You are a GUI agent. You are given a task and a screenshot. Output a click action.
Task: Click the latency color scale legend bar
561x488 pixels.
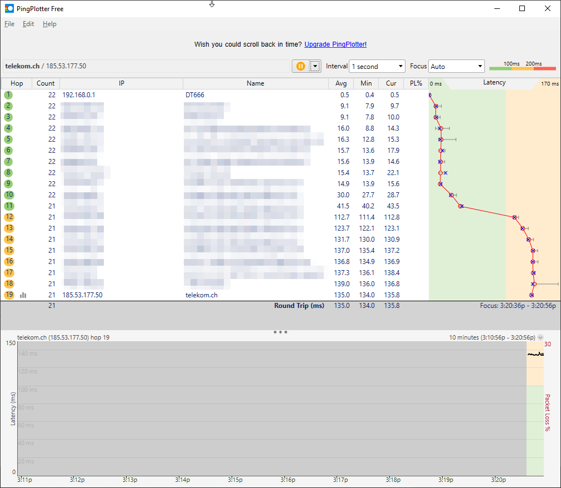(x=522, y=68)
